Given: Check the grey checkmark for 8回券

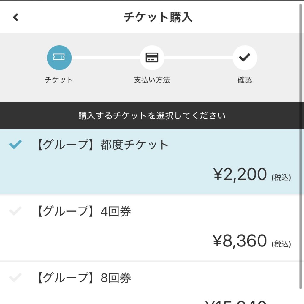Looking at the screenshot, I should click(x=15, y=278).
